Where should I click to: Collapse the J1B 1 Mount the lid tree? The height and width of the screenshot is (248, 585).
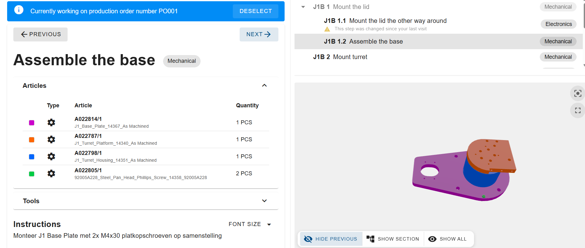point(303,7)
